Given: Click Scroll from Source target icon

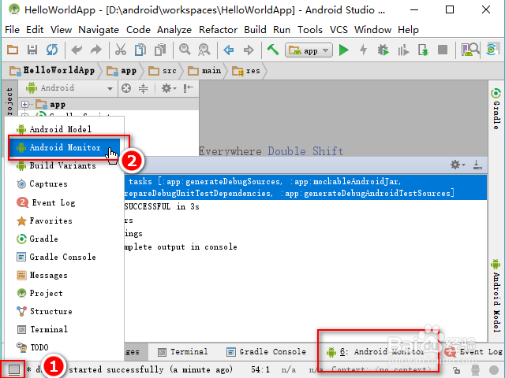Looking at the screenshot, I should pyautogui.click(x=126, y=88).
